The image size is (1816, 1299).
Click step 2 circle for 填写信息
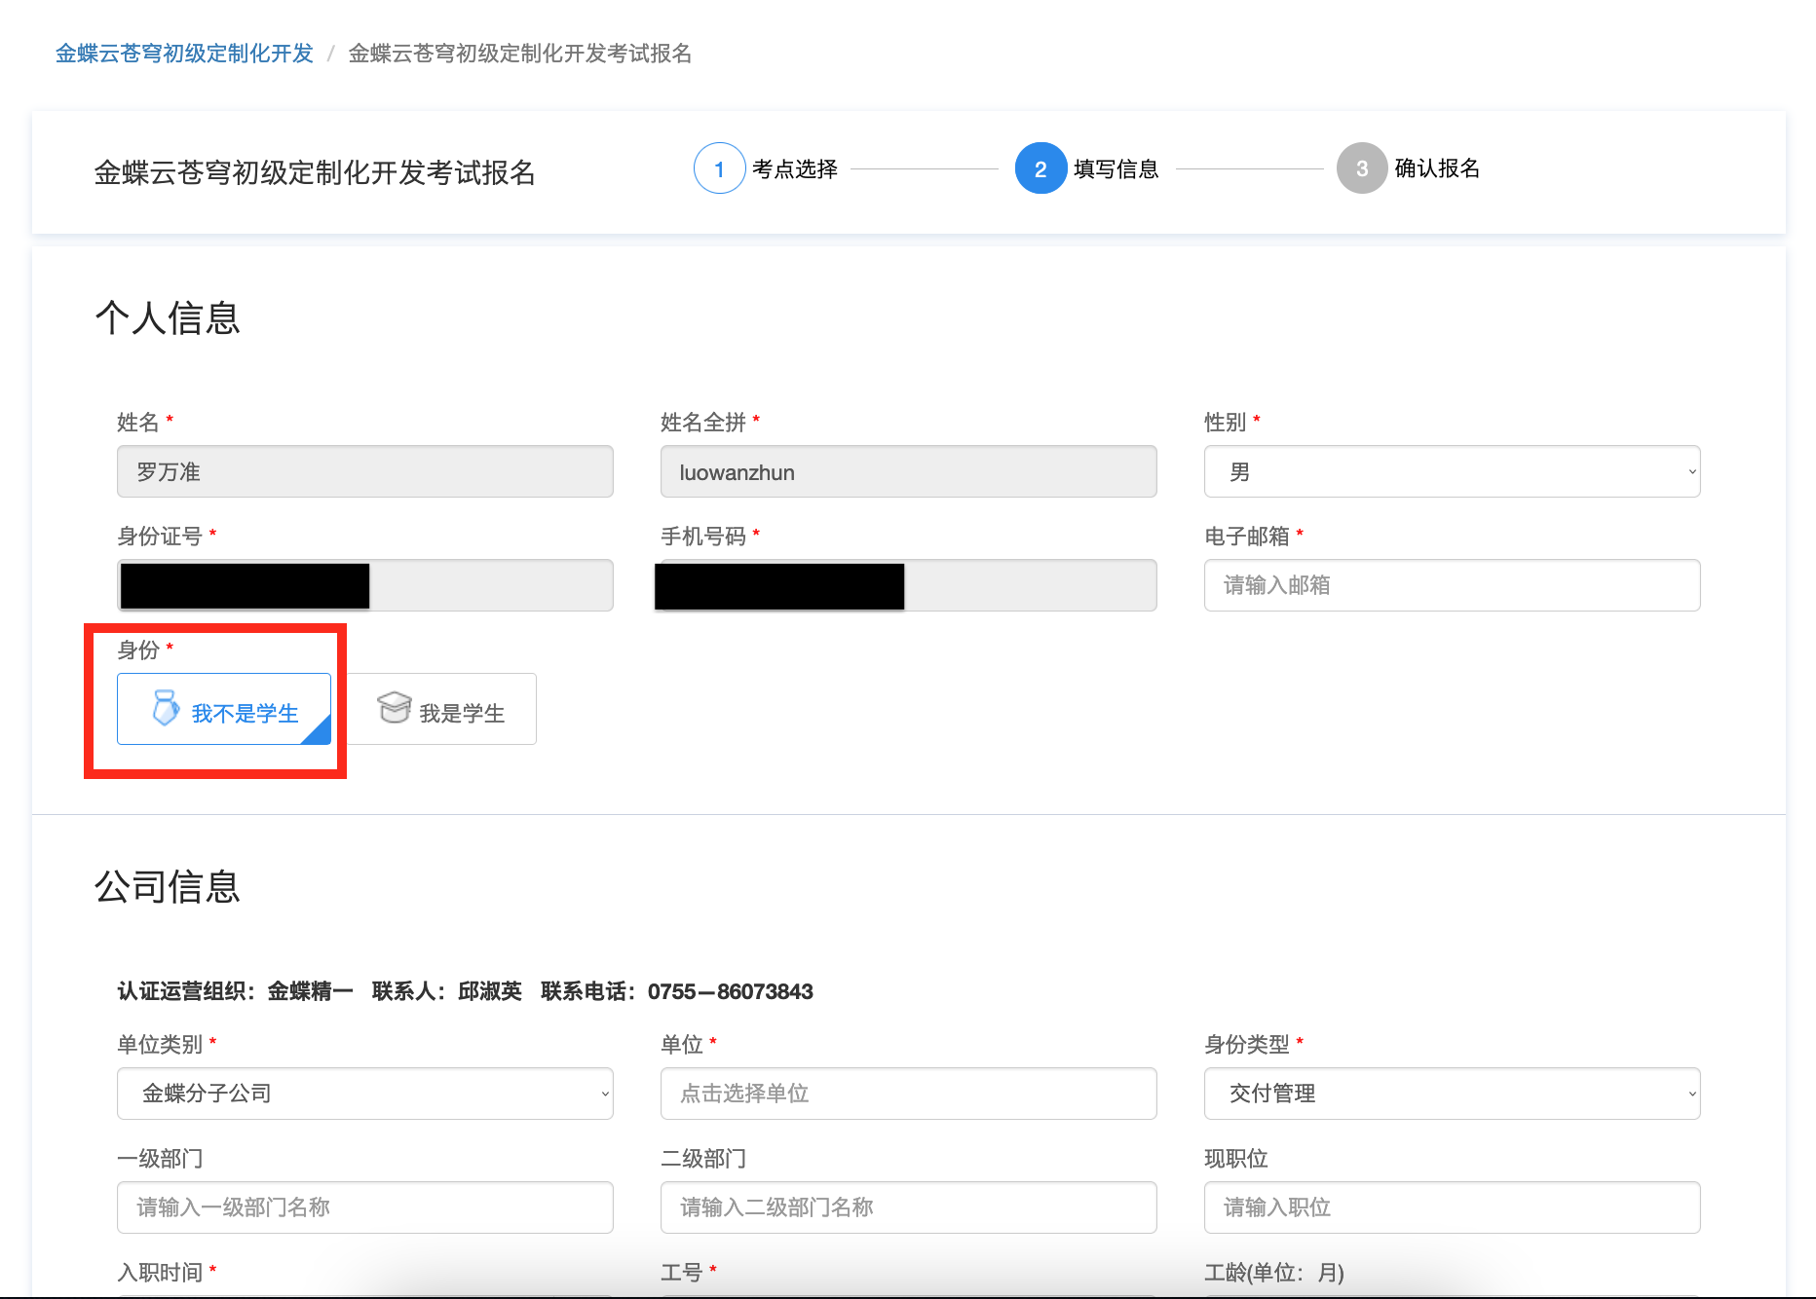(1040, 168)
